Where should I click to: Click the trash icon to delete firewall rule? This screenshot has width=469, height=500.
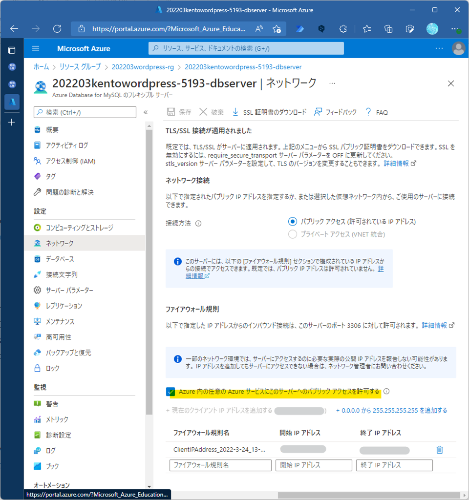439,450
